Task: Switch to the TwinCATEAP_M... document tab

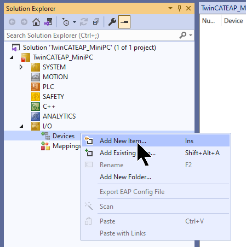Action: click(x=223, y=8)
